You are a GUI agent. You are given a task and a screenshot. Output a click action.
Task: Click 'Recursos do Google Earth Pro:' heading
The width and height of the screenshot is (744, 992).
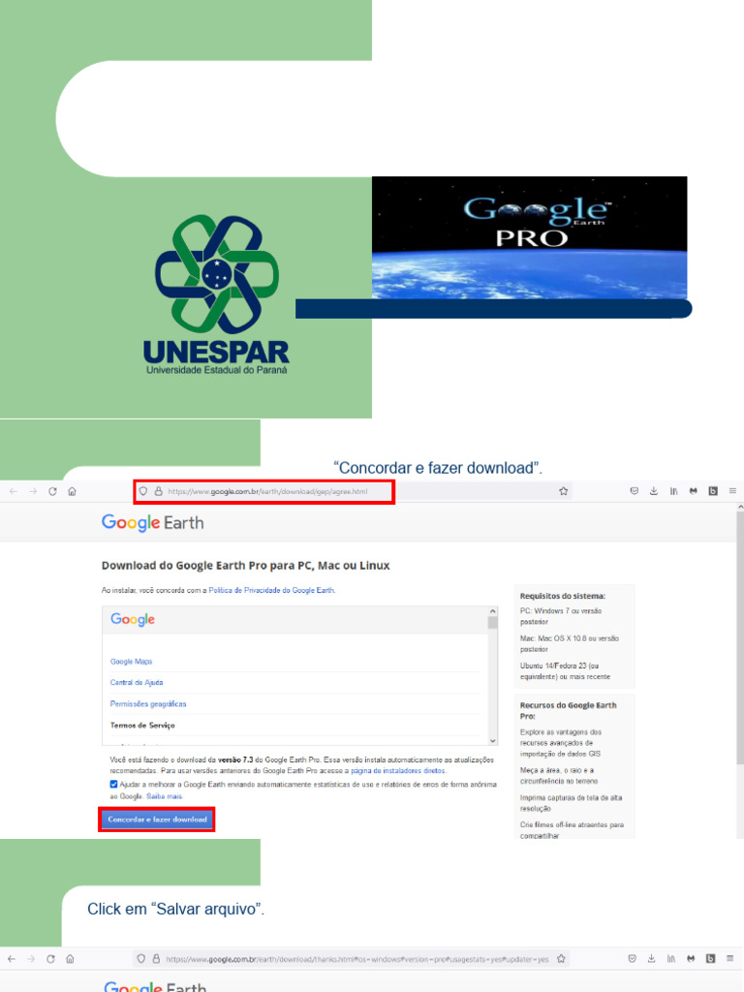[x=568, y=710]
